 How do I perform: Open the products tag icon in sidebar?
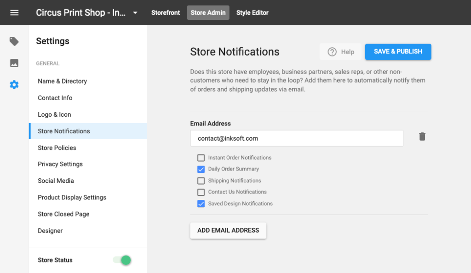coord(14,41)
